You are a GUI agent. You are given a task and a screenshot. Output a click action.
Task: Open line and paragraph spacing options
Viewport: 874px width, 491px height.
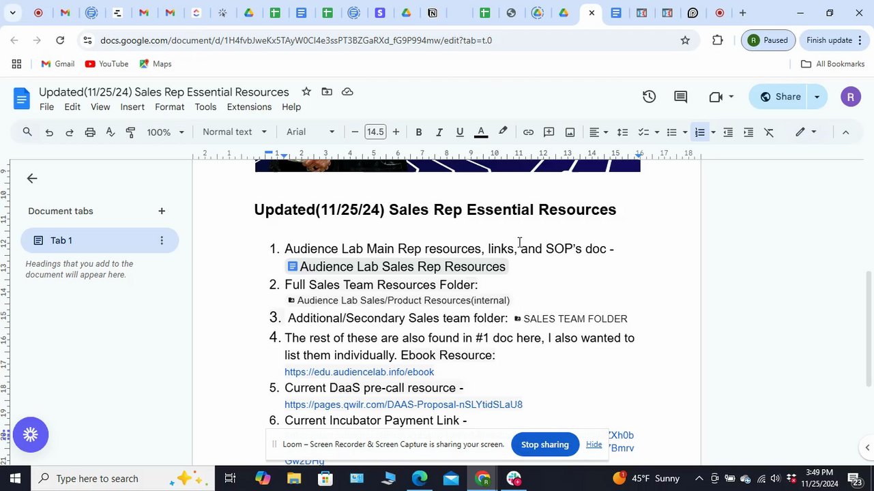pyautogui.click(x=622, y=132)
